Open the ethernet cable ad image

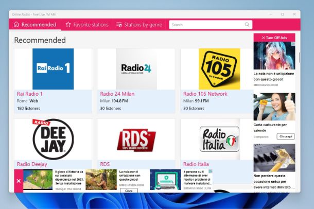coord(274,158)
